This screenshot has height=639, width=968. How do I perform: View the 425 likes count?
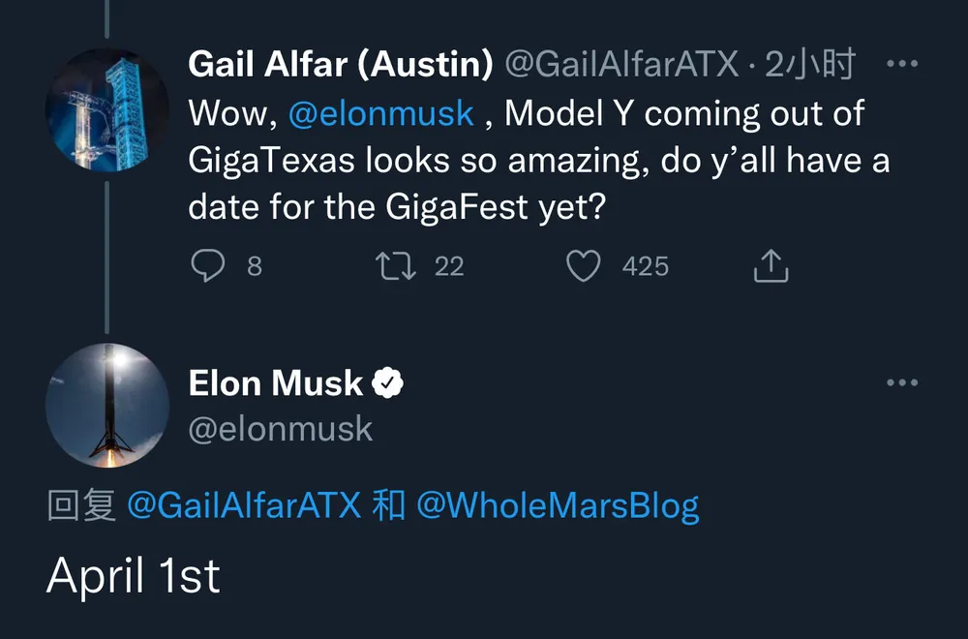click(x=646, y=266)
